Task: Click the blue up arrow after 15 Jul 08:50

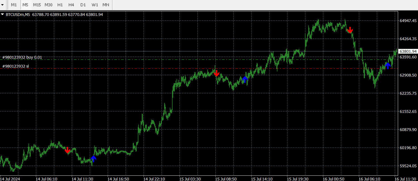Action: (x=245, y=80)
